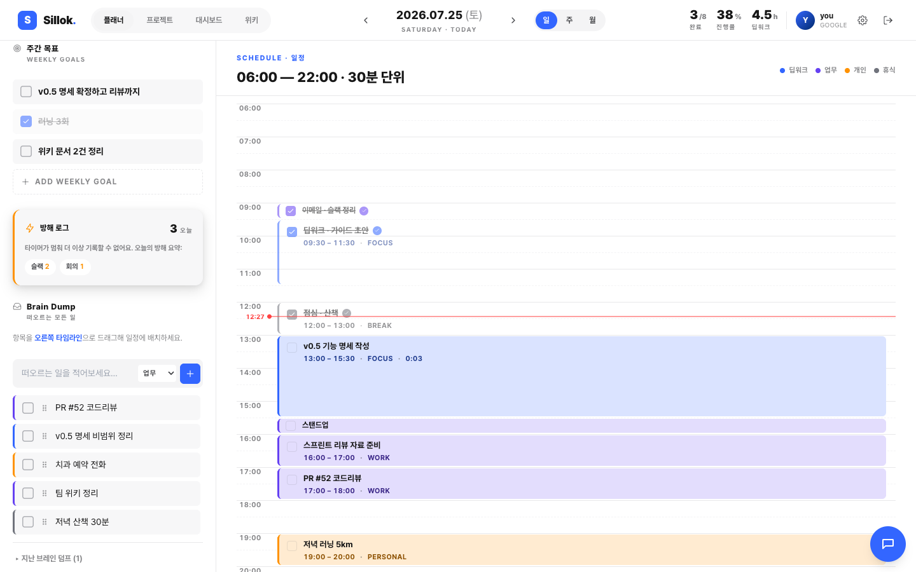
Task: Open the PR #52 코드리뷰 17:00 schedule block
Action: pyautogui.click(x=582, y=484)
